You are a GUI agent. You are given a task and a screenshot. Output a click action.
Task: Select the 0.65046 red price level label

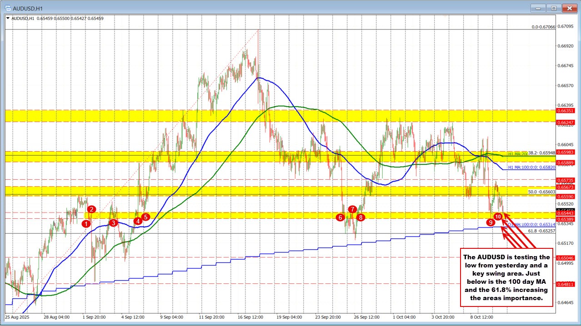click(566, 257)
